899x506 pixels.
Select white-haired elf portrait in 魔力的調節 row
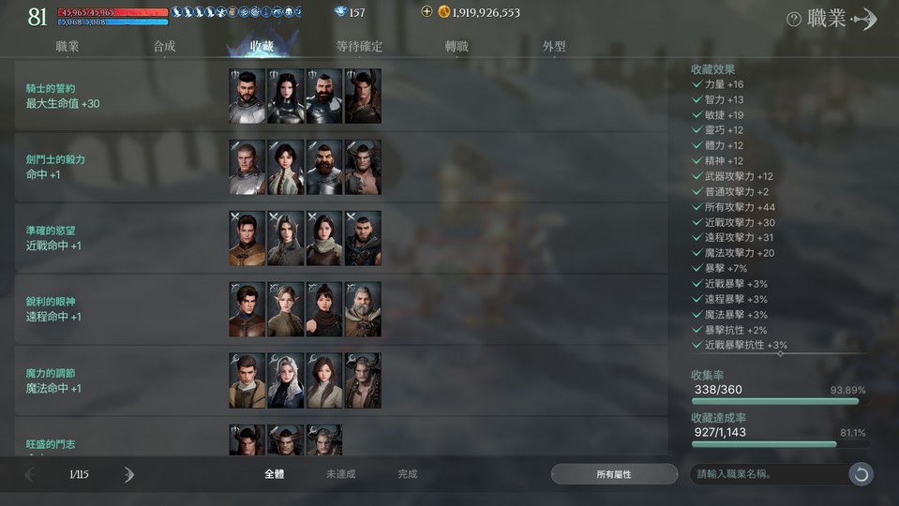coord(286,380)
